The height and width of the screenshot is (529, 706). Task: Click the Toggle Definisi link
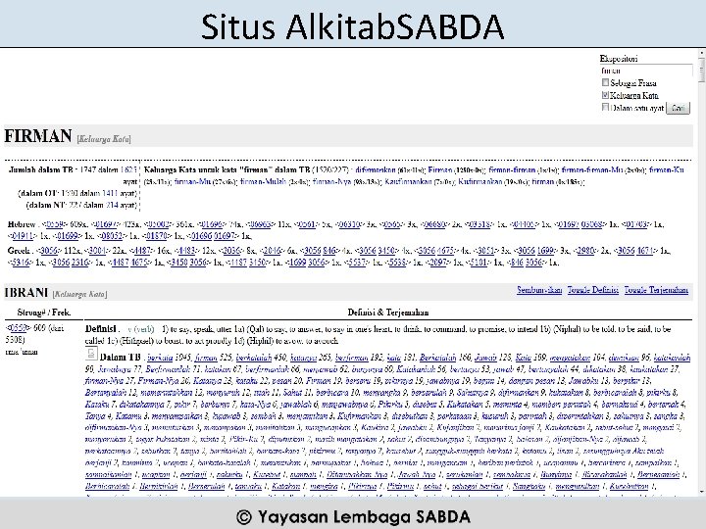click(592, 290)
